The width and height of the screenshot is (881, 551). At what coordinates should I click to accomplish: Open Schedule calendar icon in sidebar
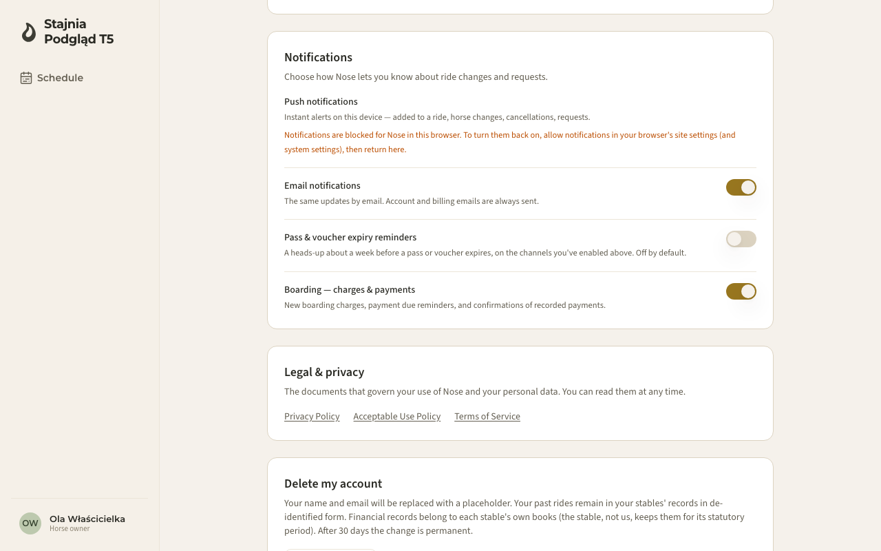point(26,78)
